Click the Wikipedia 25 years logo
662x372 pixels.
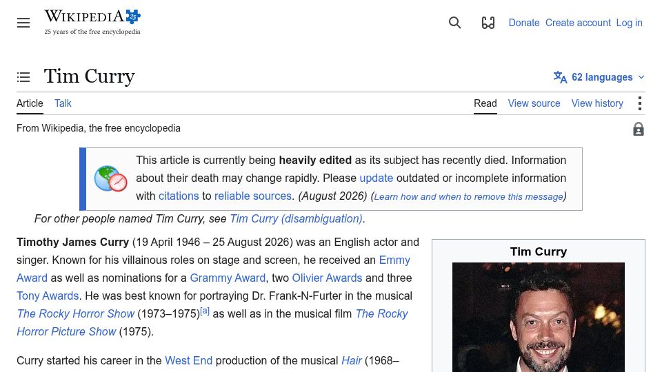click(x=92, y=22)
